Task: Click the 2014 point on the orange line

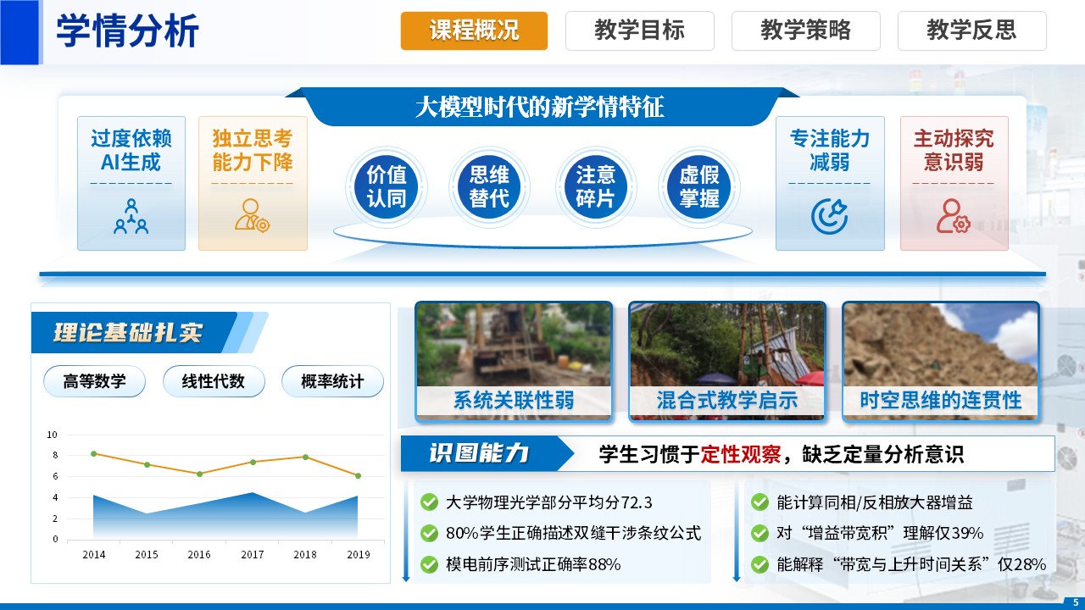Action: (93, 454)
